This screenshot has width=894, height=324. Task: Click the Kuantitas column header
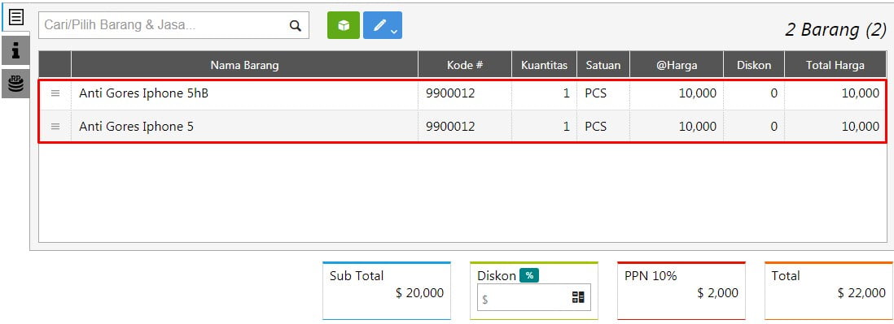[x=544, y=65]
